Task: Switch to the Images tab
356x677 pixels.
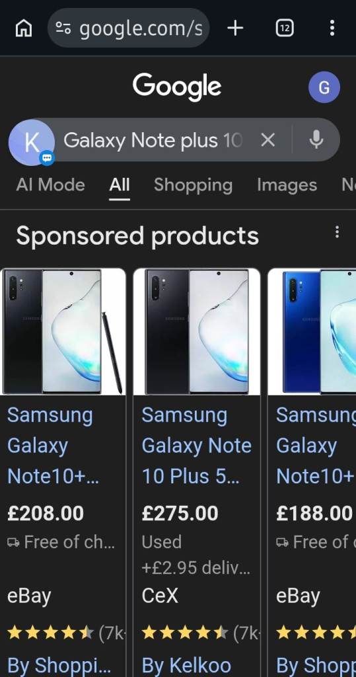Action: (287, 185)
